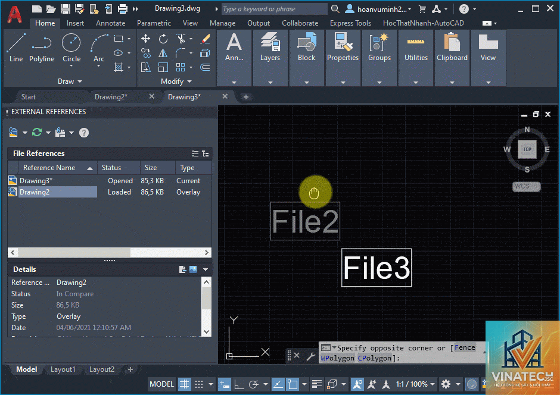Select the Circle drawing tool
Image resolution: width=560 pixels, height=395 pixels.
pos(71,48)
